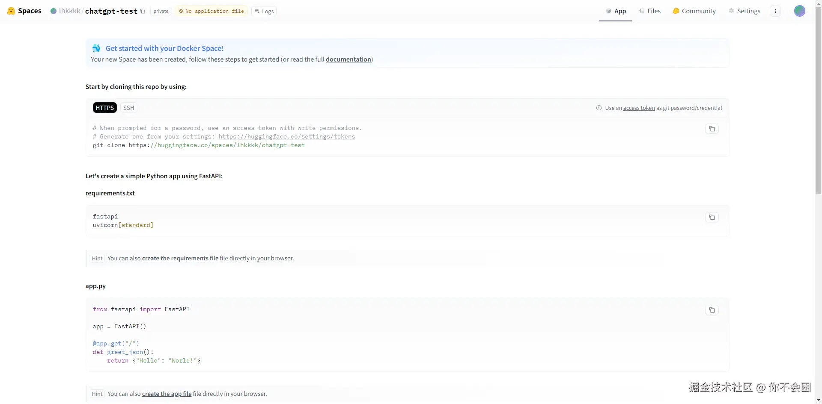The image size is (822, 404).
Task: Open the user profile avatar menu
Action: [799, 11]
